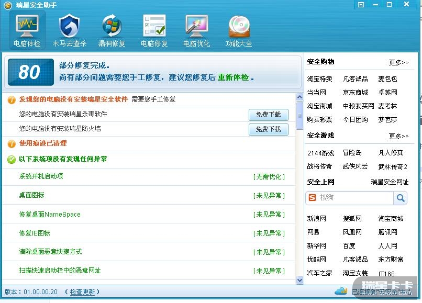Open the 麦考林 link
This screenshot has width=422, height=303.
(387, 106)
